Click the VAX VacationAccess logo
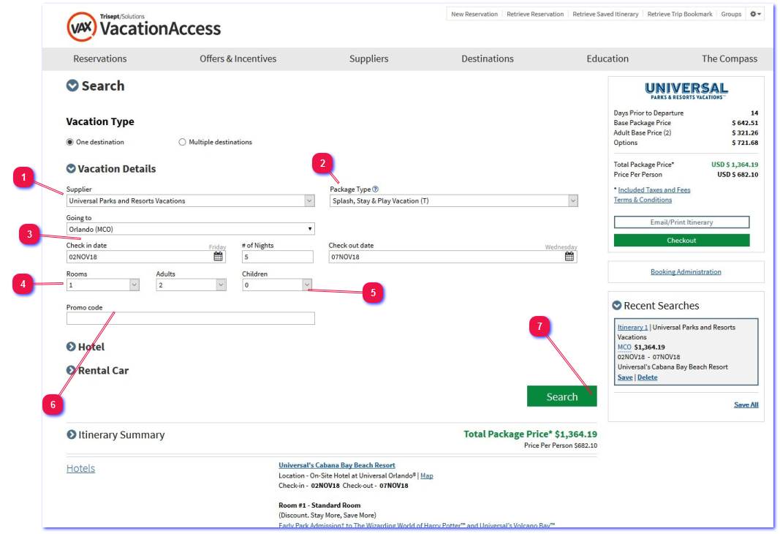780x534 pixels. (143, 27)
